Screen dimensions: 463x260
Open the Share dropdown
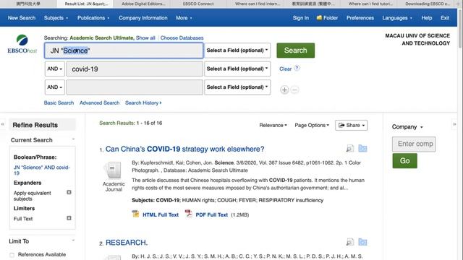351,125
